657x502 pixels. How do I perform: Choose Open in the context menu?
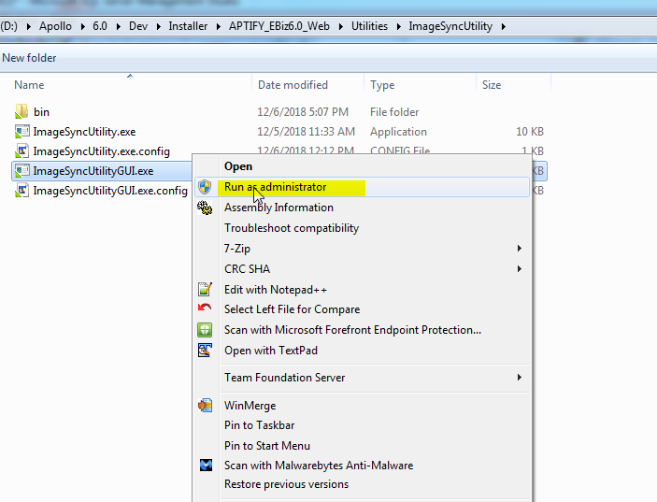click(238, 166)
